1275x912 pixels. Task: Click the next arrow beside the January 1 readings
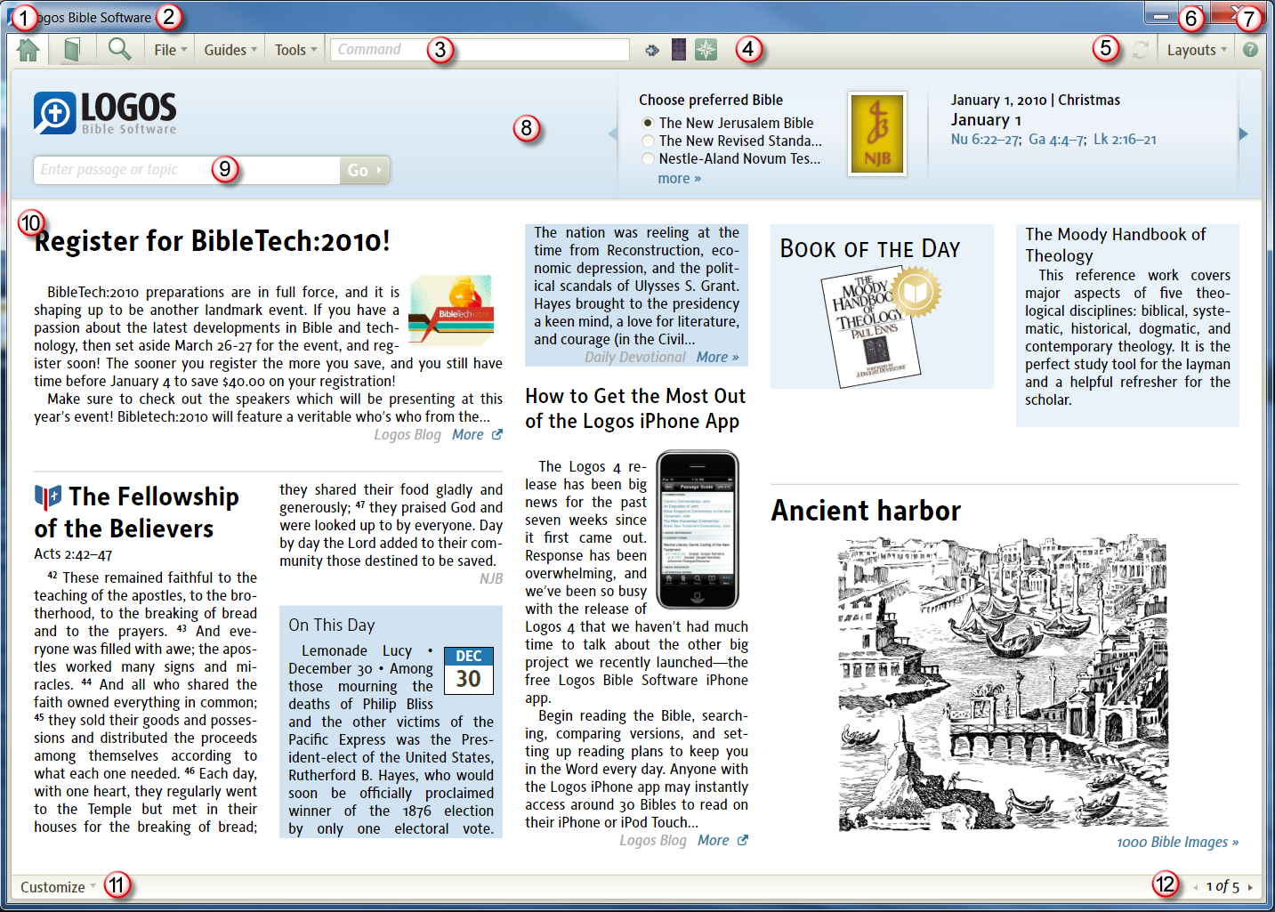coord(1244,133)
